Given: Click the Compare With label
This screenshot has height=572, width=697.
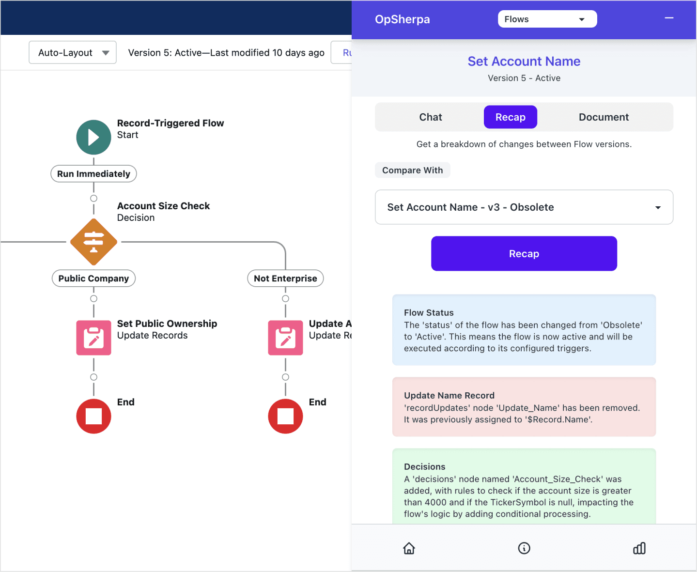Looking at the screenshot, I should 413,170.
